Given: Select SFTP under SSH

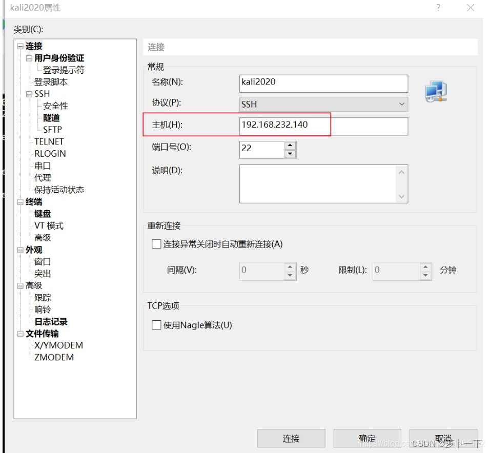Looking at the screenshot, I should (52, 130).
